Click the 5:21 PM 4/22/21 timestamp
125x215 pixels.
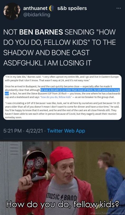click(x=23, y=131)
